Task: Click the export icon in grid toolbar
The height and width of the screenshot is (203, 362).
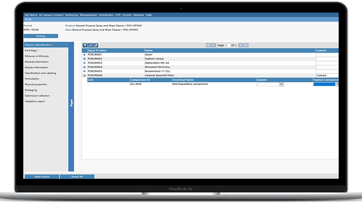Action: pos(96,45)
